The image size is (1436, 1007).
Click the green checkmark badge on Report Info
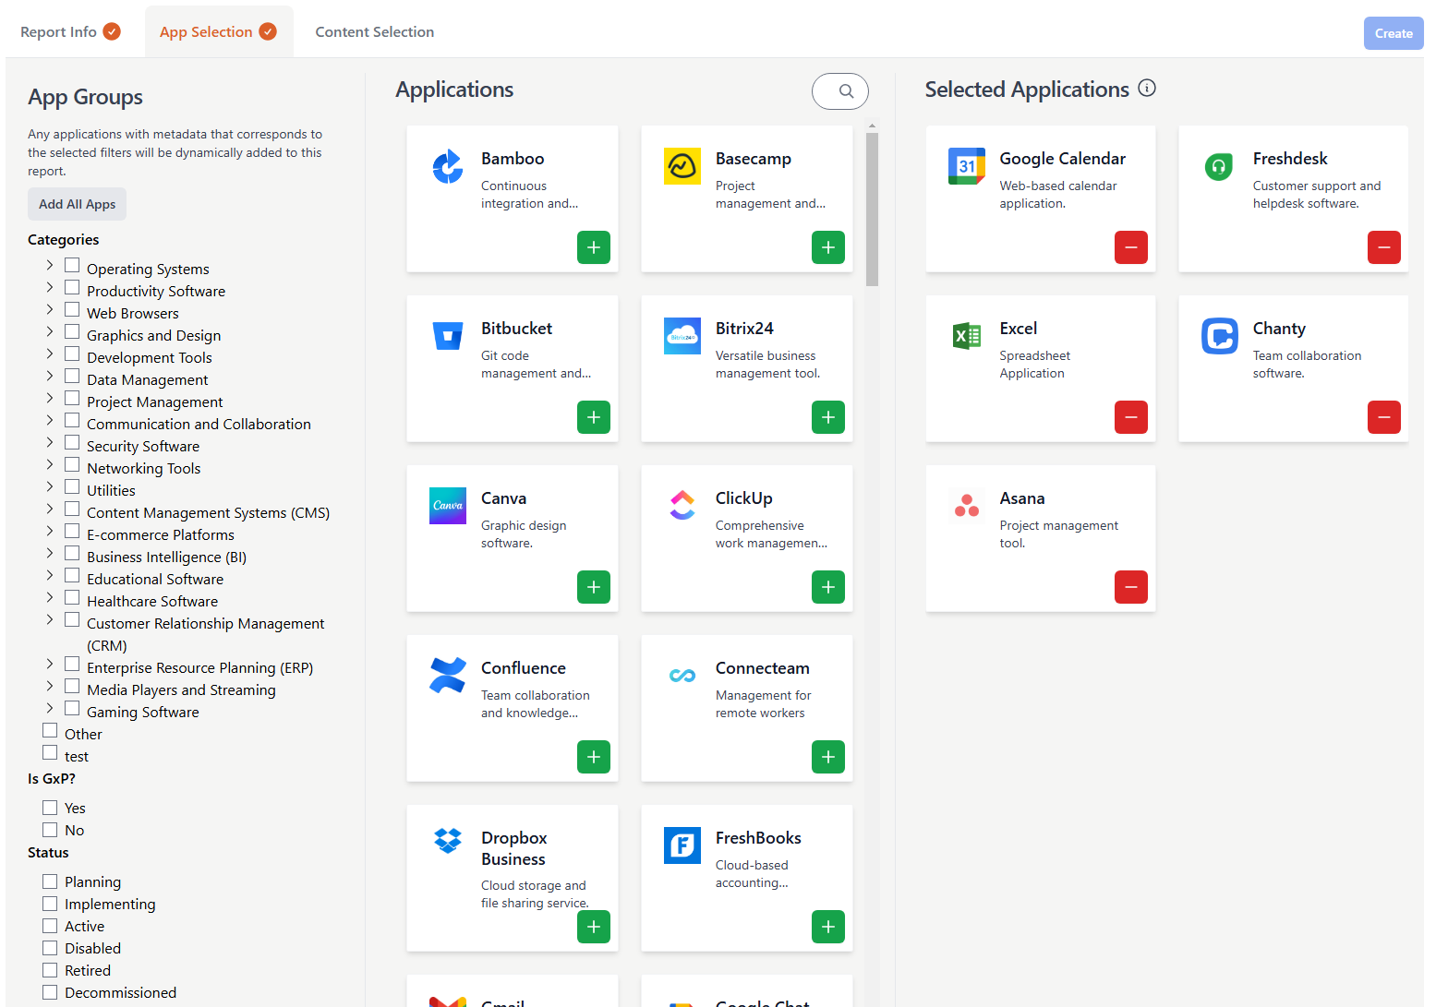click(x=112, y=30)
